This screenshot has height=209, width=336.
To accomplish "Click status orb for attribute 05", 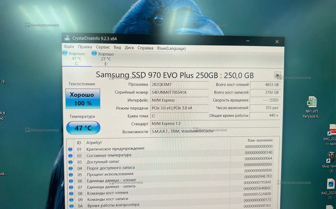I will coord(70,175).
